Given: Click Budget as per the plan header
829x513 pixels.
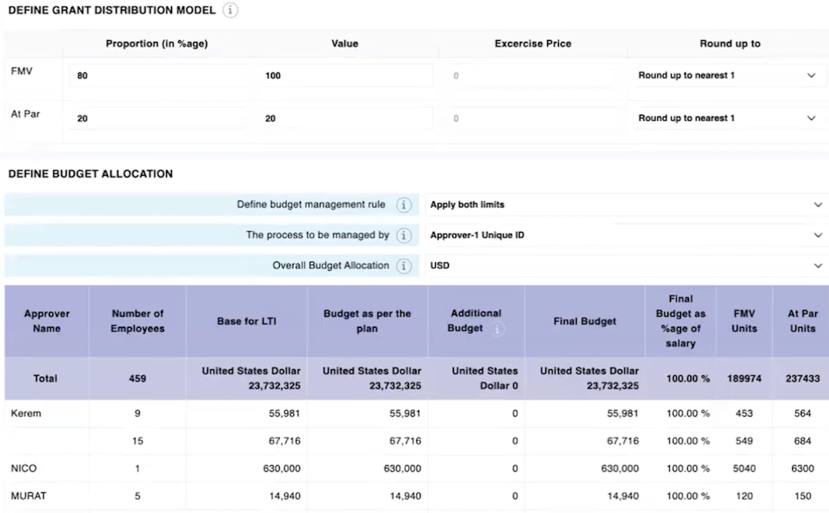Looking at the screenshot, I should click(x=367, y=321).
